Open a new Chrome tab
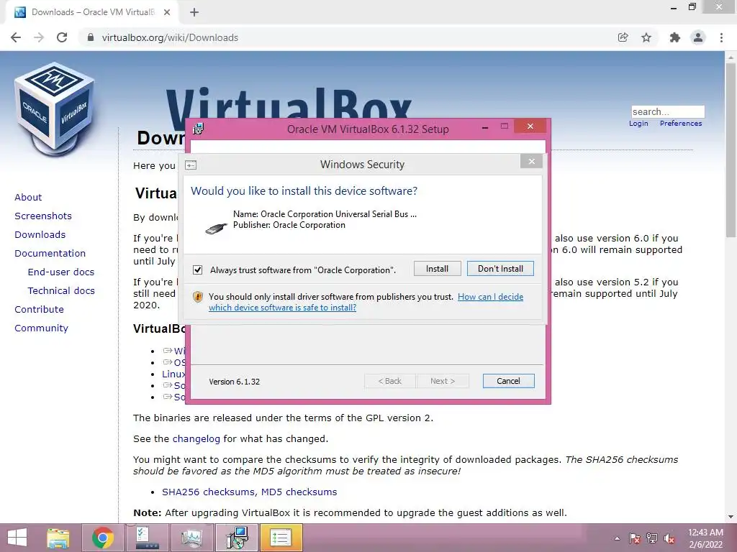This screenshot has width=737, height=552. click(194, 12)
